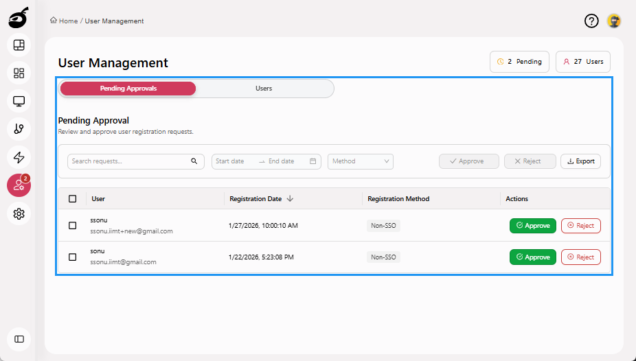Open the settings gear sidebar icon

point(19,214)
